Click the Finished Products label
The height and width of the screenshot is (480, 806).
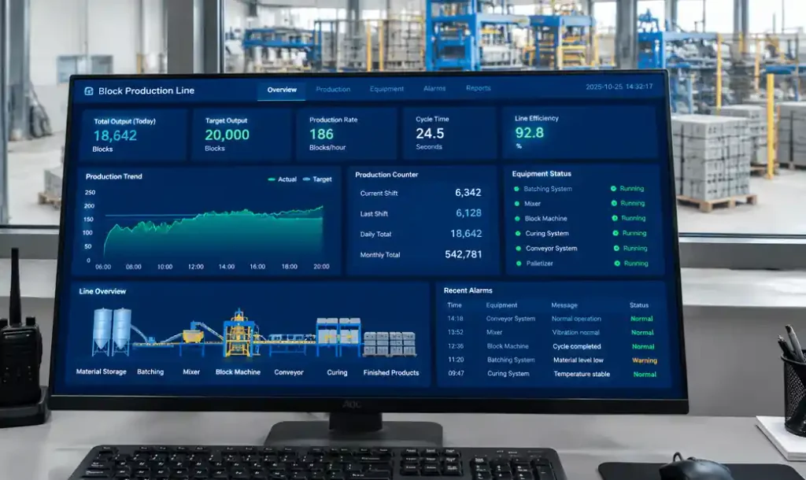[391, 373]
